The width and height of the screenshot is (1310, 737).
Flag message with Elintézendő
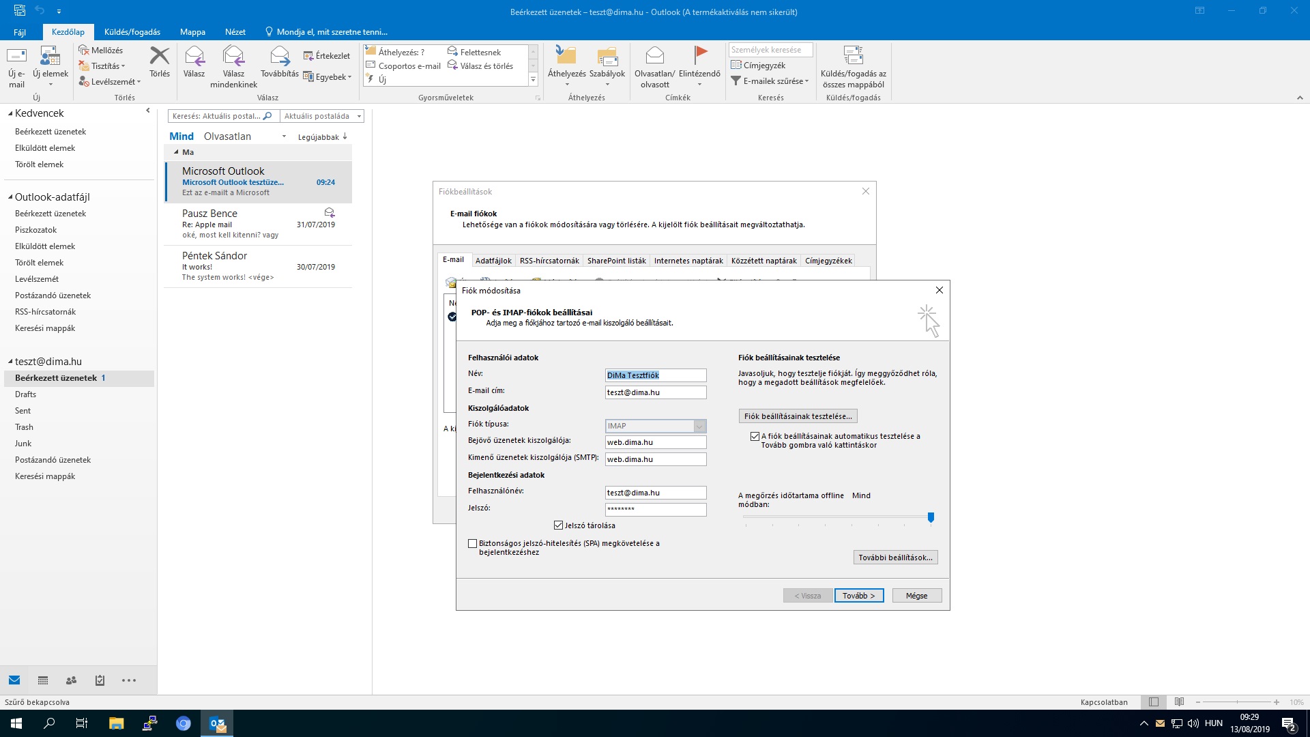[x=699, y=68]
